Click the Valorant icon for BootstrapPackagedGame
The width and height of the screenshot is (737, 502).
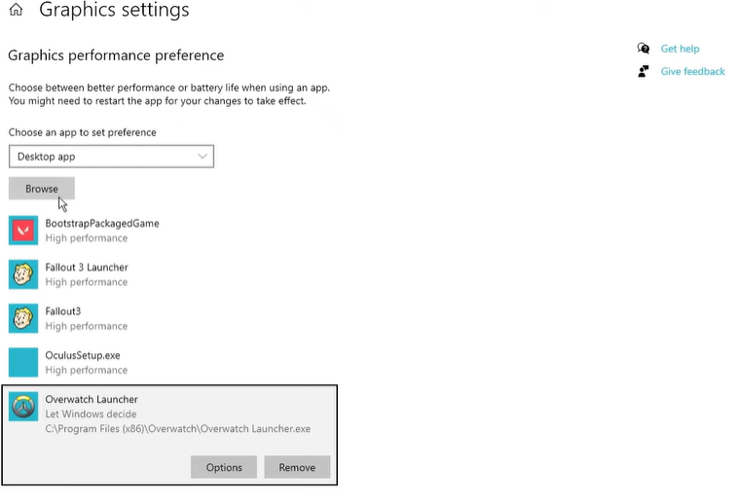tap(23, 231)
